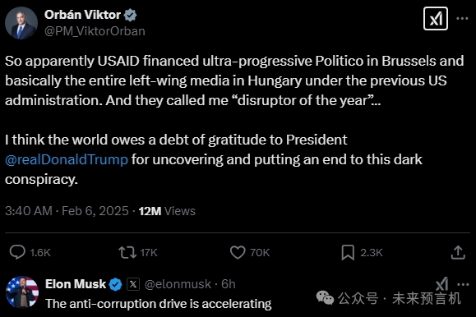Share the post using the upload arrow icon
Viewport: 476px width, 317px height.
[458, 252]
